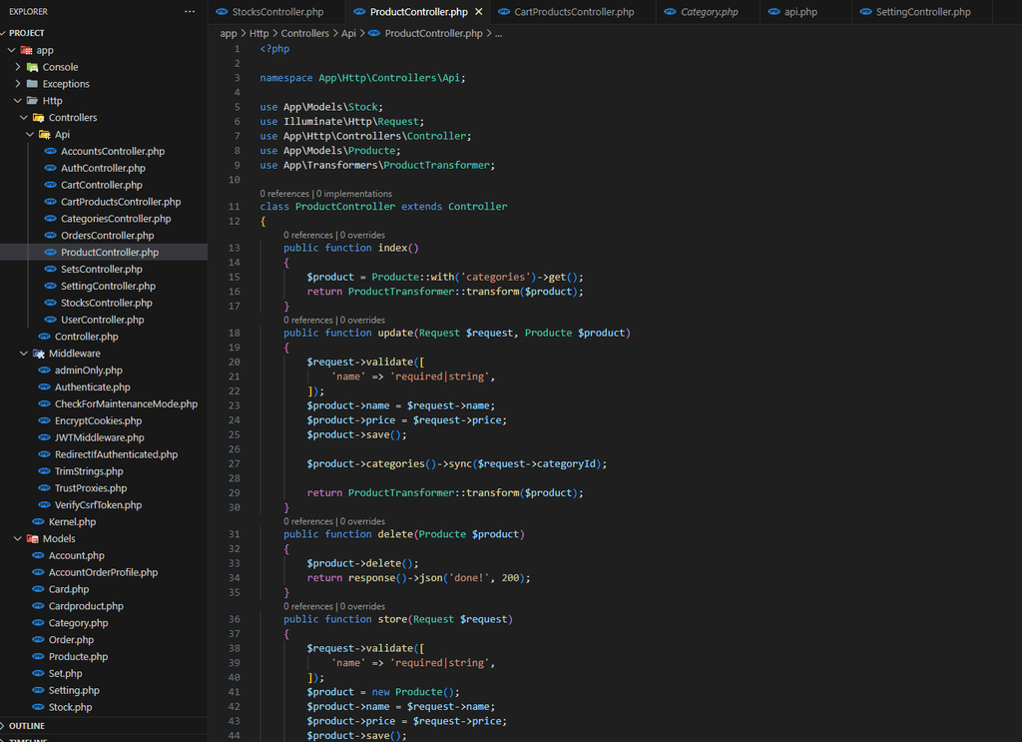Collapse the Api folder chevron
This screenshot has width=1022, height=742.
(x=30, y=135)
